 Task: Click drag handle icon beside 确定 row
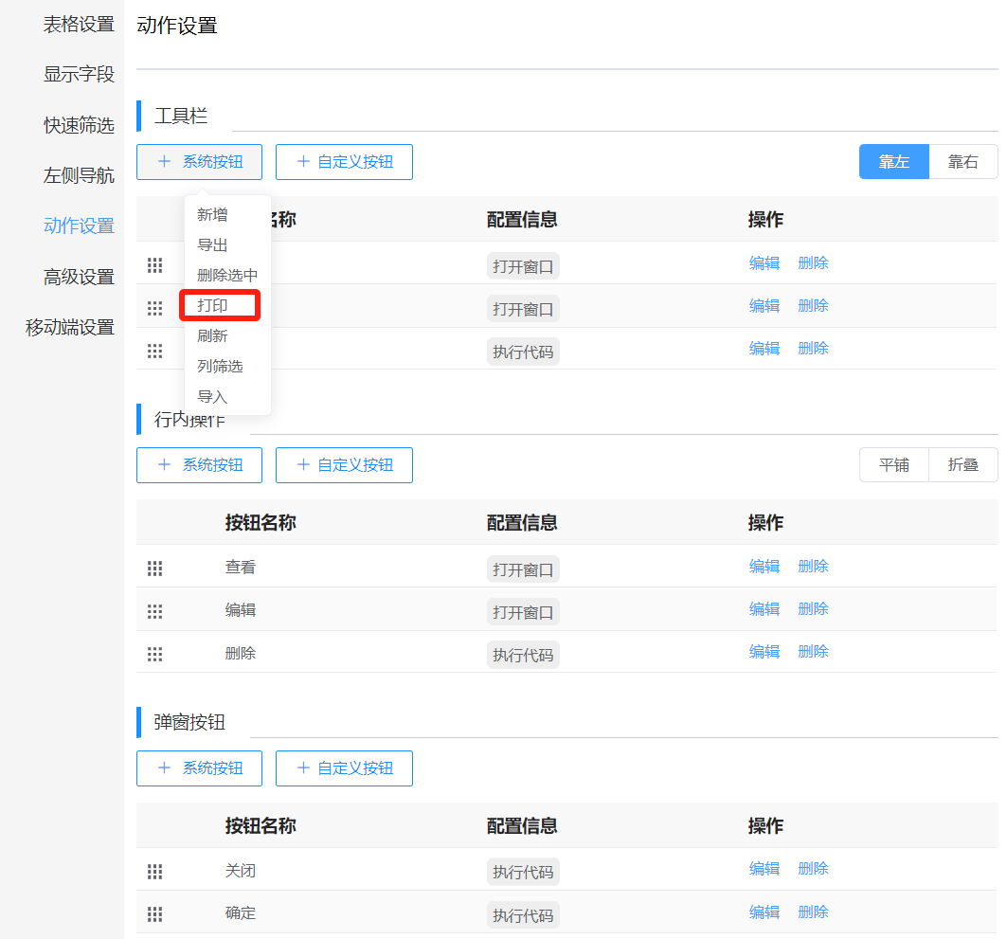(x=154, y=913)
